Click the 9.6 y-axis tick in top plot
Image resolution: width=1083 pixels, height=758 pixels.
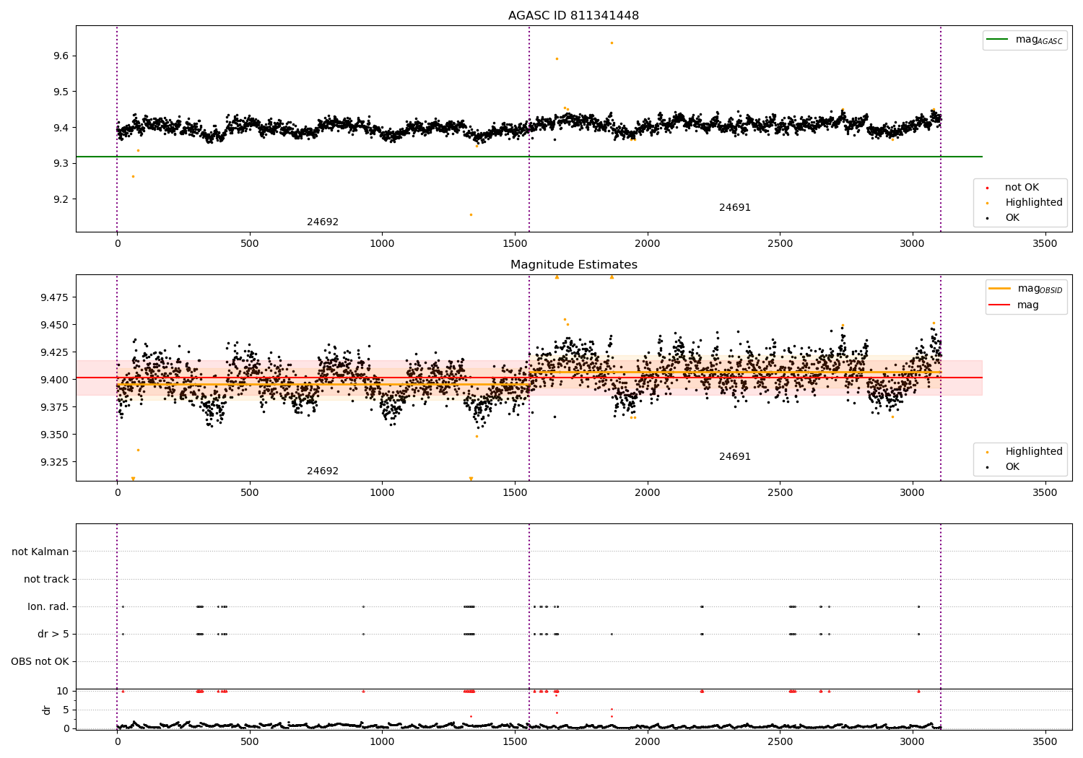61,56
